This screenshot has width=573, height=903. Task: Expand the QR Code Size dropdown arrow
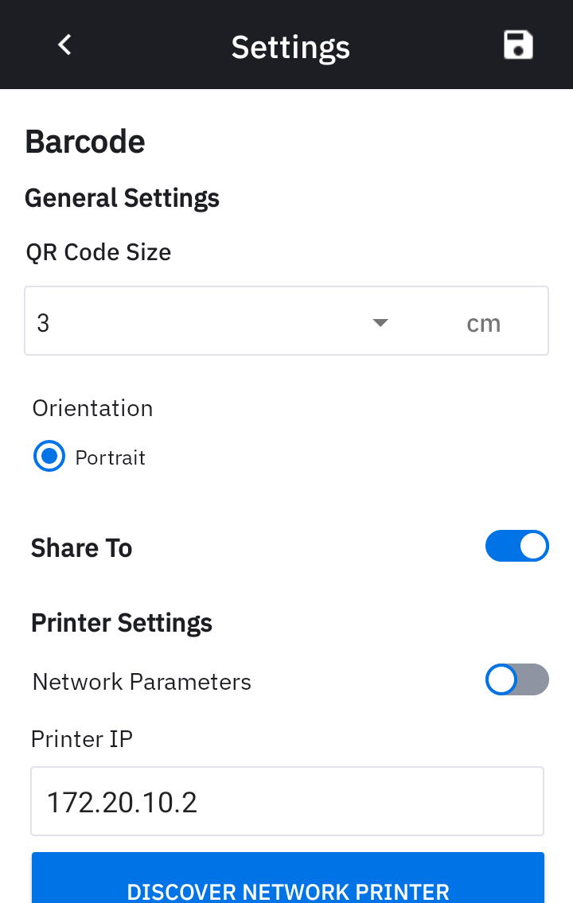380,322
